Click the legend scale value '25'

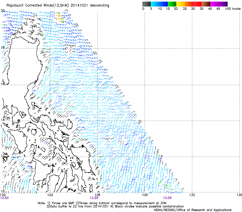click(185, 9)
